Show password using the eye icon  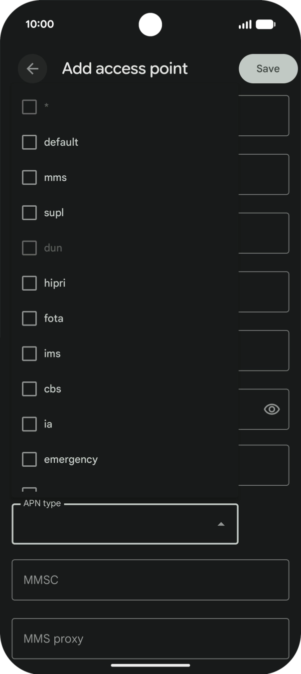click(x=271, y=409)
